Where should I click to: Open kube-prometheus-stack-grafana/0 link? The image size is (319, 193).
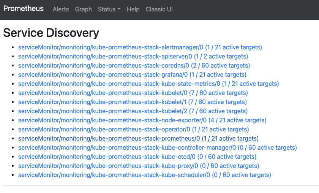click(132, 75)
